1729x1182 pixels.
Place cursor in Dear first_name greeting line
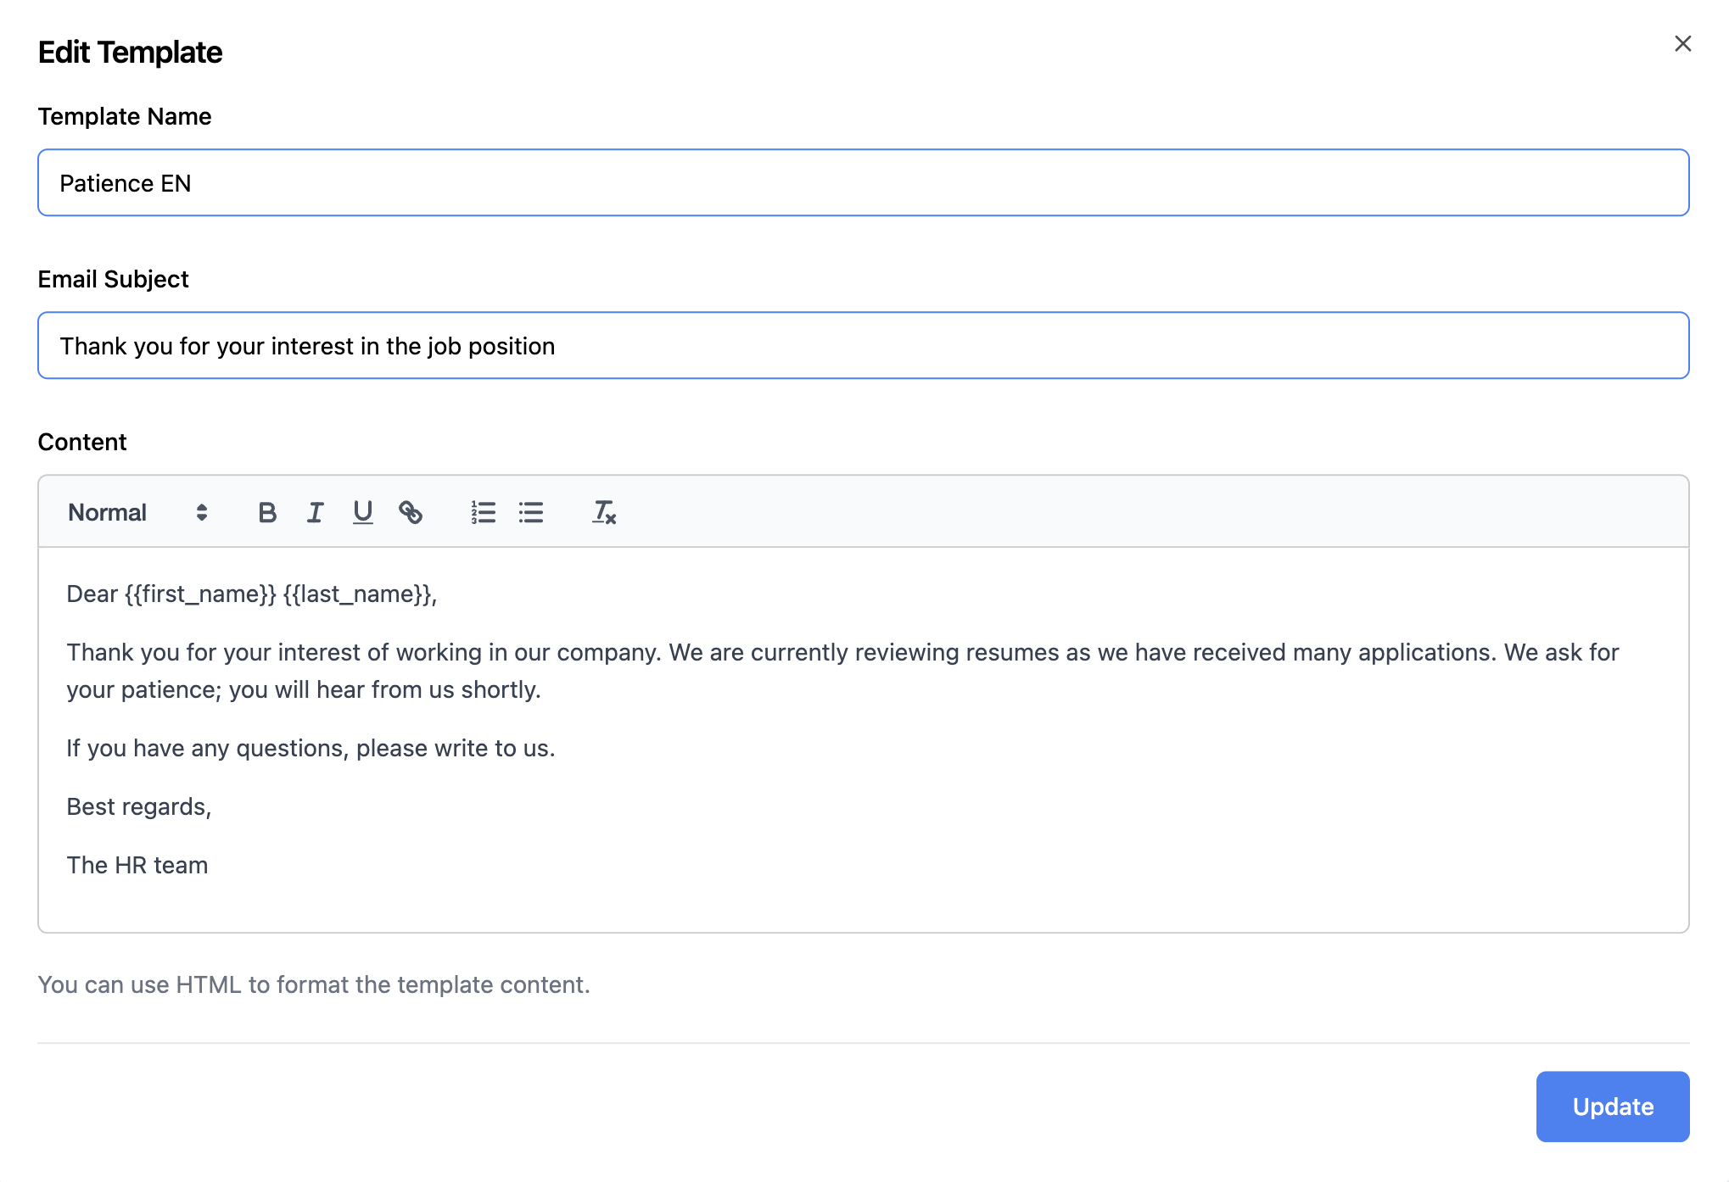[252, 594]
